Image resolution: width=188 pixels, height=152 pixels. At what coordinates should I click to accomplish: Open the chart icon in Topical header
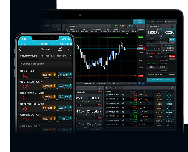tap(60, 49)
